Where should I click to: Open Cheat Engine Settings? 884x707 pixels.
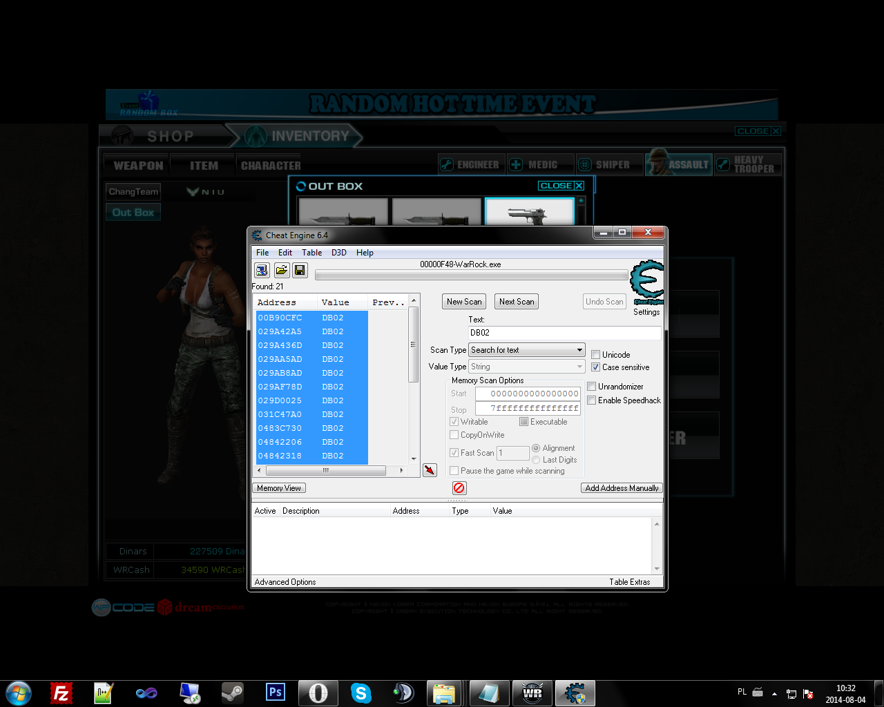(x=646, y=312)
